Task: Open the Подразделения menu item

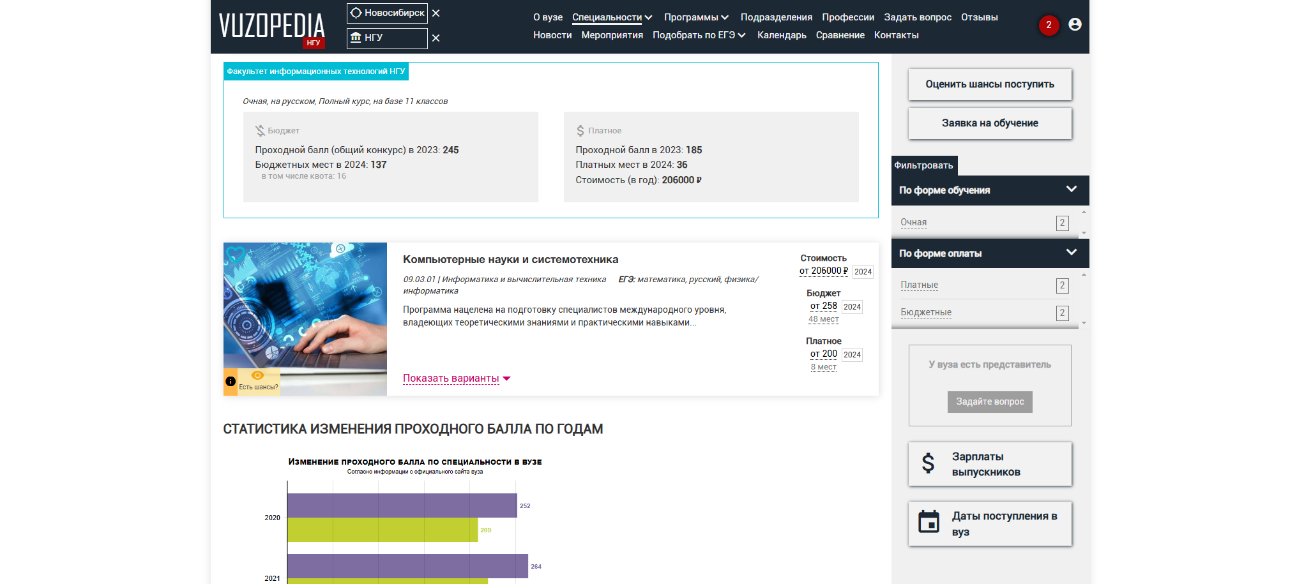Action: (776, 17)
